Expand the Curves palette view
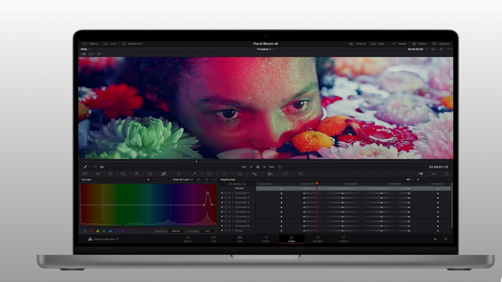This screenshot has width=502, height=282. point(199,180)
